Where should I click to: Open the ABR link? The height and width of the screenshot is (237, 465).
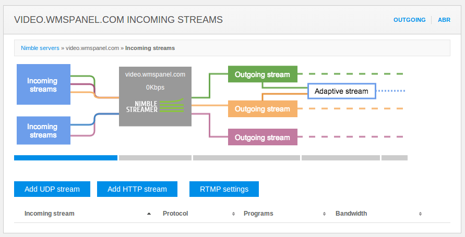click(x=444, y=20)
